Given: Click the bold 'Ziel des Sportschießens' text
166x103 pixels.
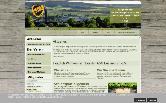Looking at the screenshot, I should point(64,87).
